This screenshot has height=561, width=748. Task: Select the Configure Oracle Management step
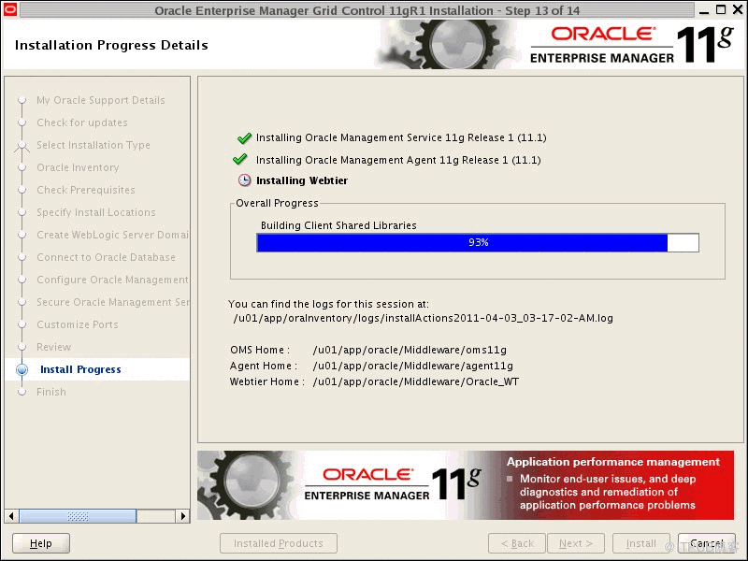point(112,280)
